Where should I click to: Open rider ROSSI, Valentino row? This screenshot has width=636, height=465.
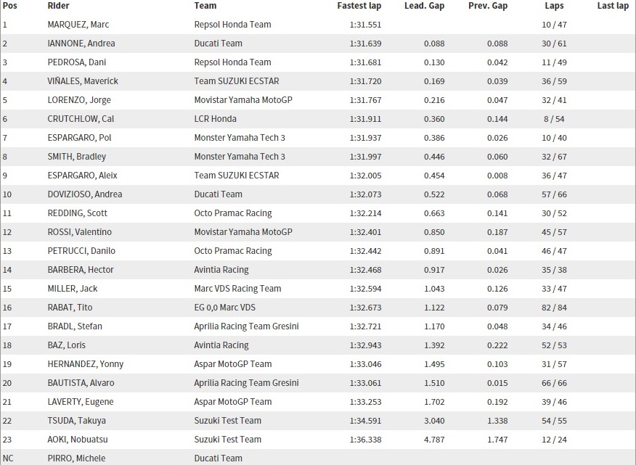80,232
